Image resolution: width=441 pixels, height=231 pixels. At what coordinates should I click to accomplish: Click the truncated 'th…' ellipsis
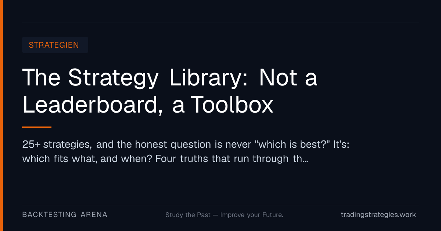(x=300, y=159)
